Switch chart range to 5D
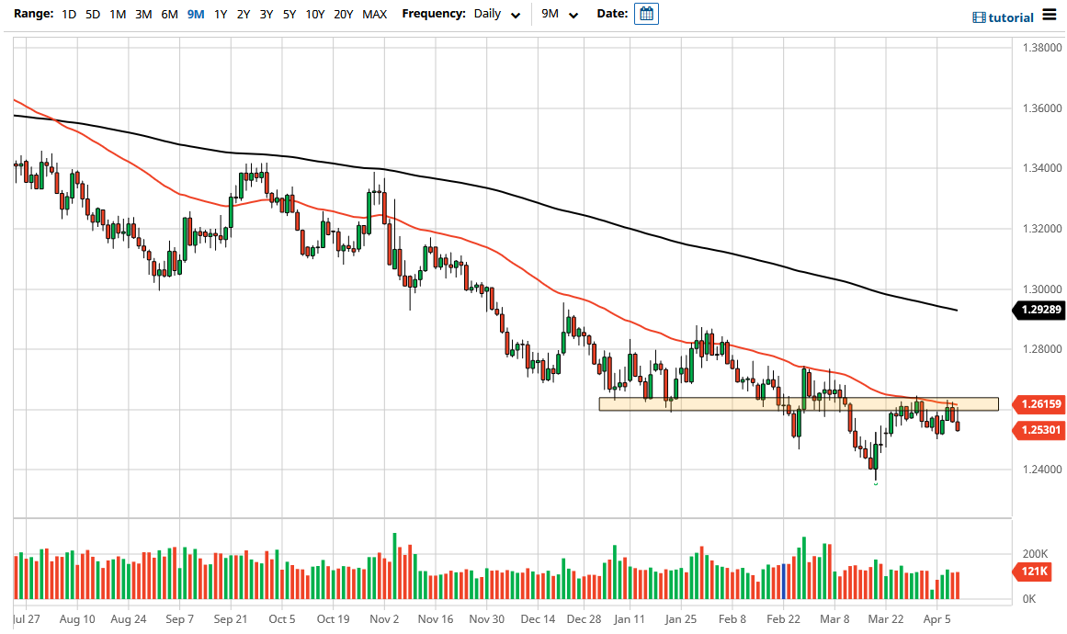 tap(92, 14)
